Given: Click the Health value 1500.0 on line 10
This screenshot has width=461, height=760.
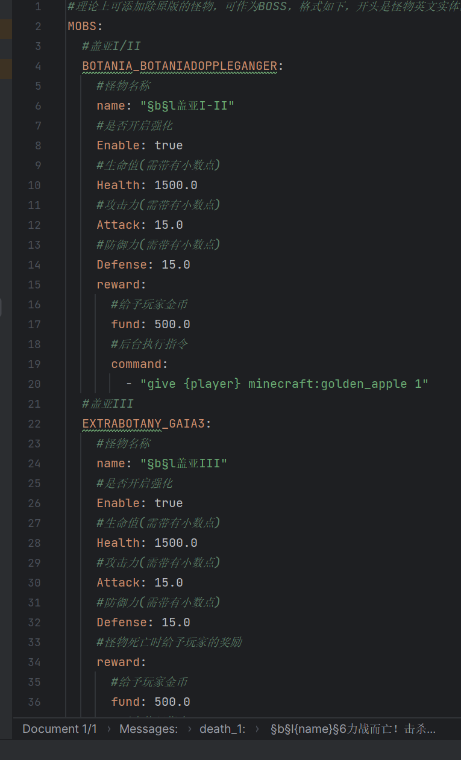Looking at the screenshot, I should (x=175, y=185).
